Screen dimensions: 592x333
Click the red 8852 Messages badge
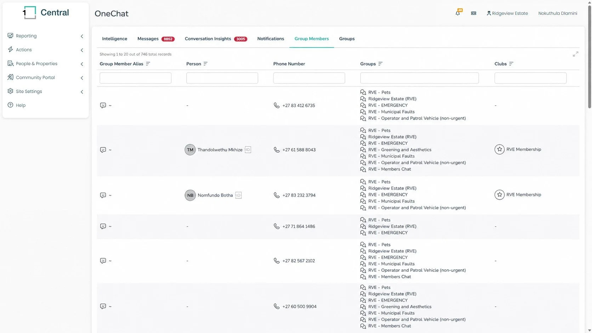coord(168,39)
